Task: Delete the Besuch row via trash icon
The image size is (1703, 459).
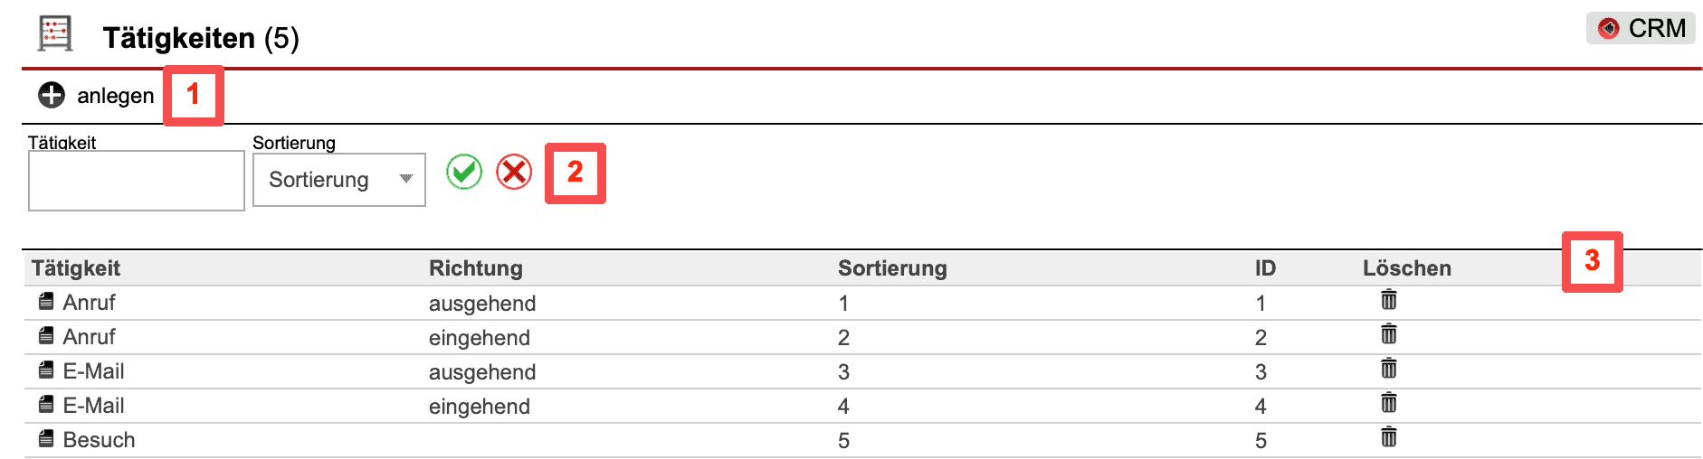Action: pyautogui.click(x=1389, y=437)
